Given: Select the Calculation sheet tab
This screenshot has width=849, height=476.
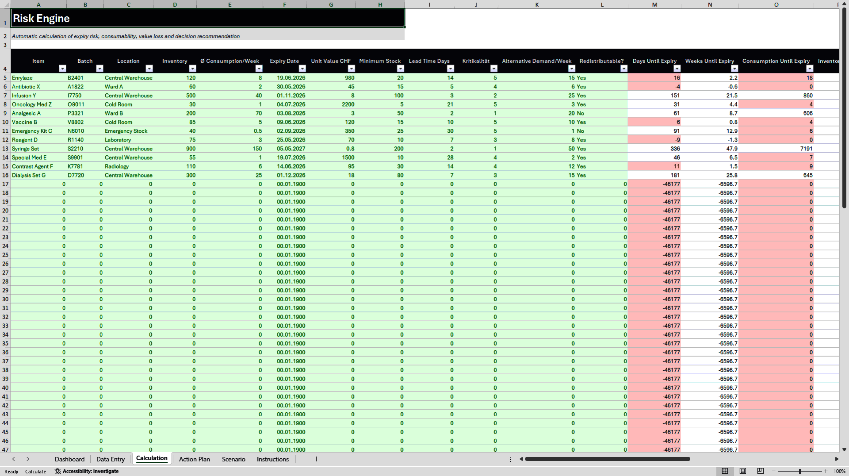Looking at the screenshot, I should 152,458.
